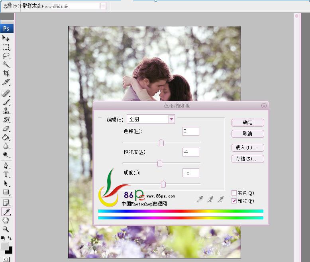Click the 存储(S)... button
Image resolution: width=310 pixels, height=262 pixels.
coord(247,159)
